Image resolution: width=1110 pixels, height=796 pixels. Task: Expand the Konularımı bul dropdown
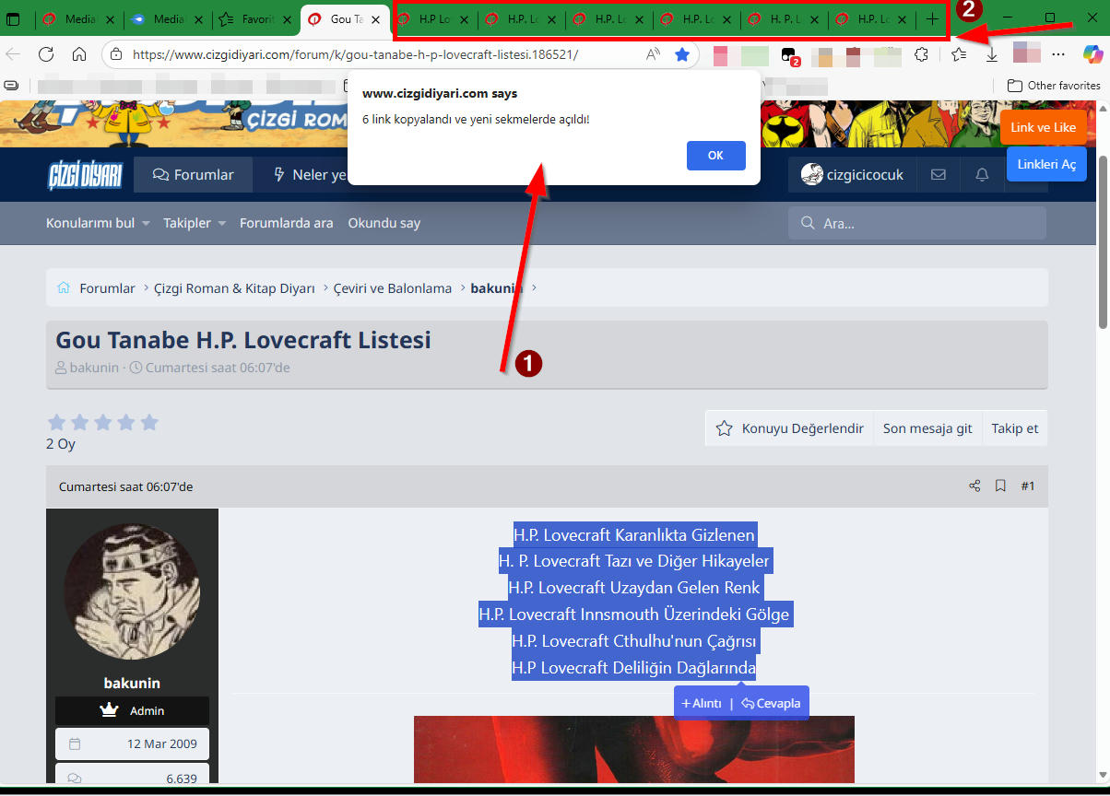[146, 224]
